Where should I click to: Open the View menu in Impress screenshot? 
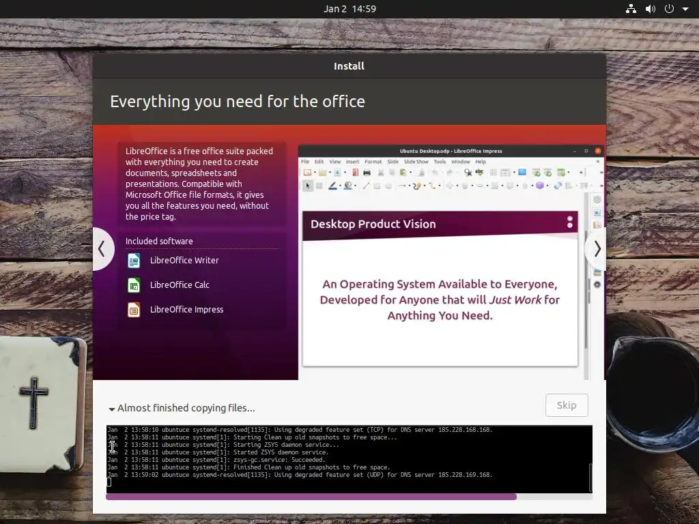click(x=334, y=162)
